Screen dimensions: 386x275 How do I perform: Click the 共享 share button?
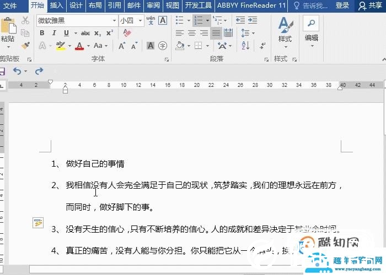click(x=370, y=5)
